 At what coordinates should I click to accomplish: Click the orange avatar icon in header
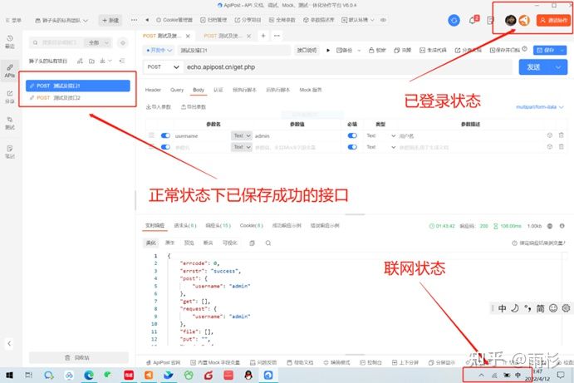pyautogui.click(x=524, y=20)
